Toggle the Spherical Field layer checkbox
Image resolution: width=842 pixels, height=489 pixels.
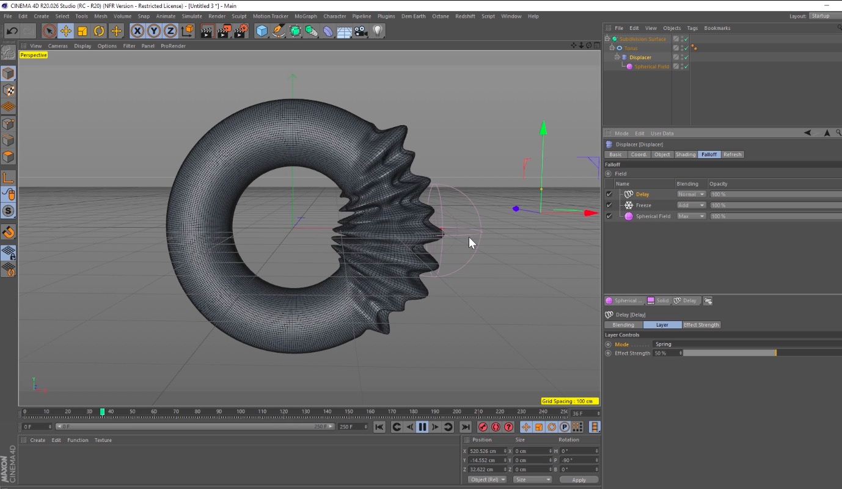609,216
